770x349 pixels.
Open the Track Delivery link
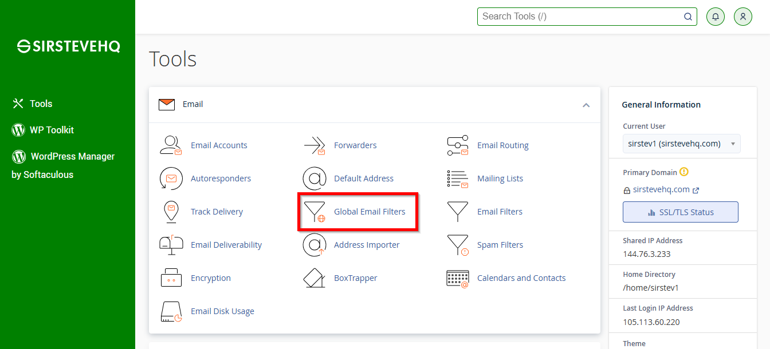coord(217,212)
